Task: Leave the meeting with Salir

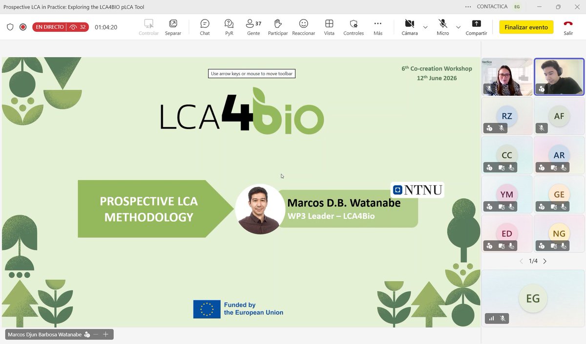Action: click(x=568, y=27)
